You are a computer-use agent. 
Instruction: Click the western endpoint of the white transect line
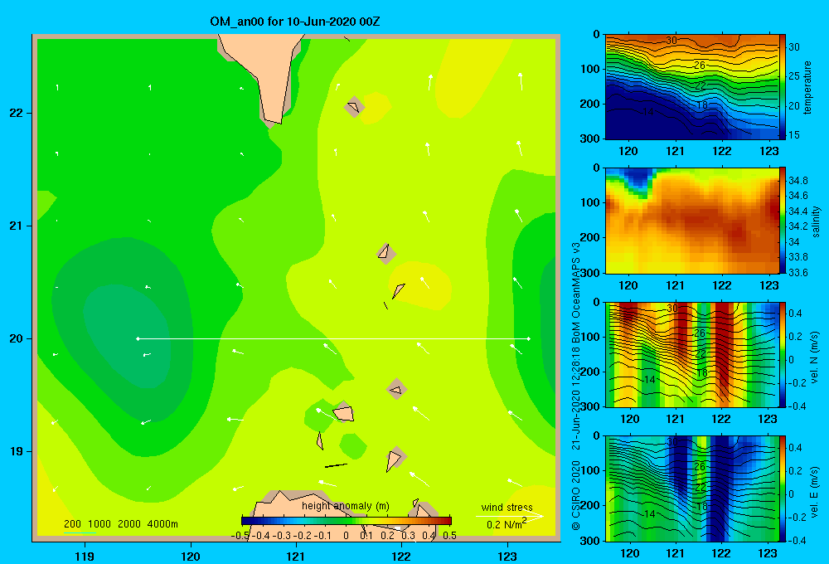138,338
